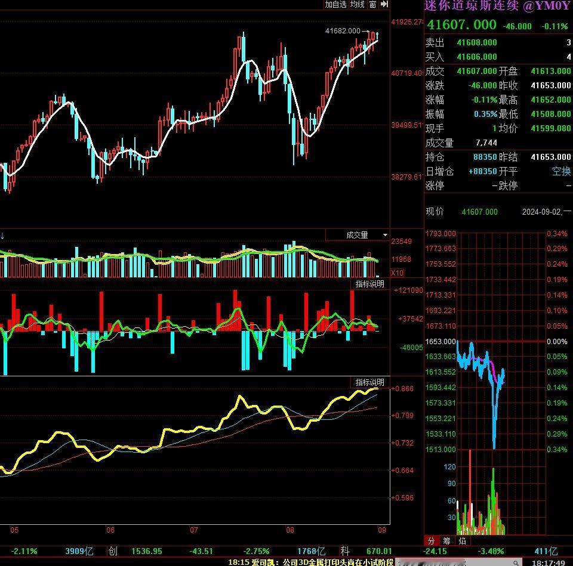Screen dimensions: 573x566
Task: Open the 成交量 indicator selector box
Action: click(x=357, y=235)
